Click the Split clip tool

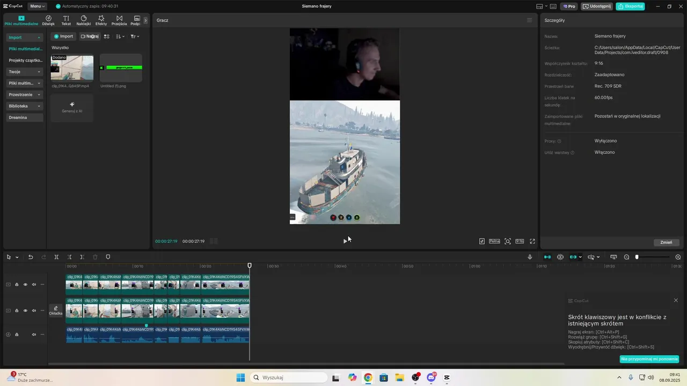(x=56, y=257)
